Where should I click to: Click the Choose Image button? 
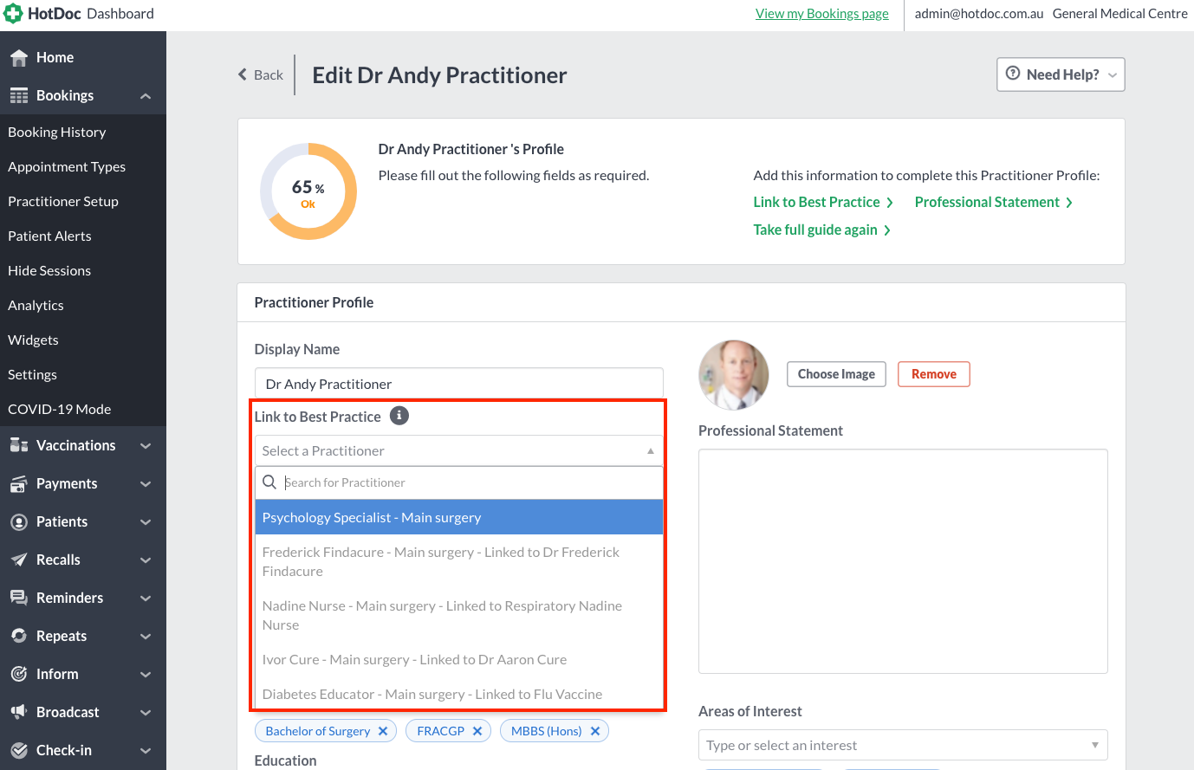click(x=836, y=374)
